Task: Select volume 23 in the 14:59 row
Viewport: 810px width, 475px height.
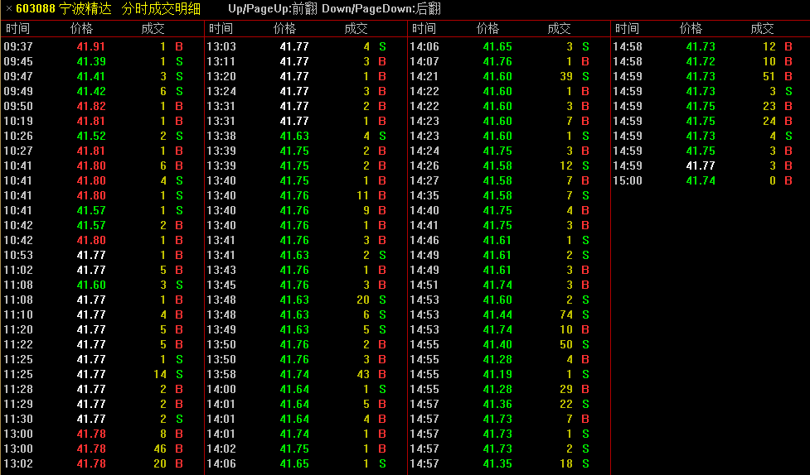Action: 769,106
